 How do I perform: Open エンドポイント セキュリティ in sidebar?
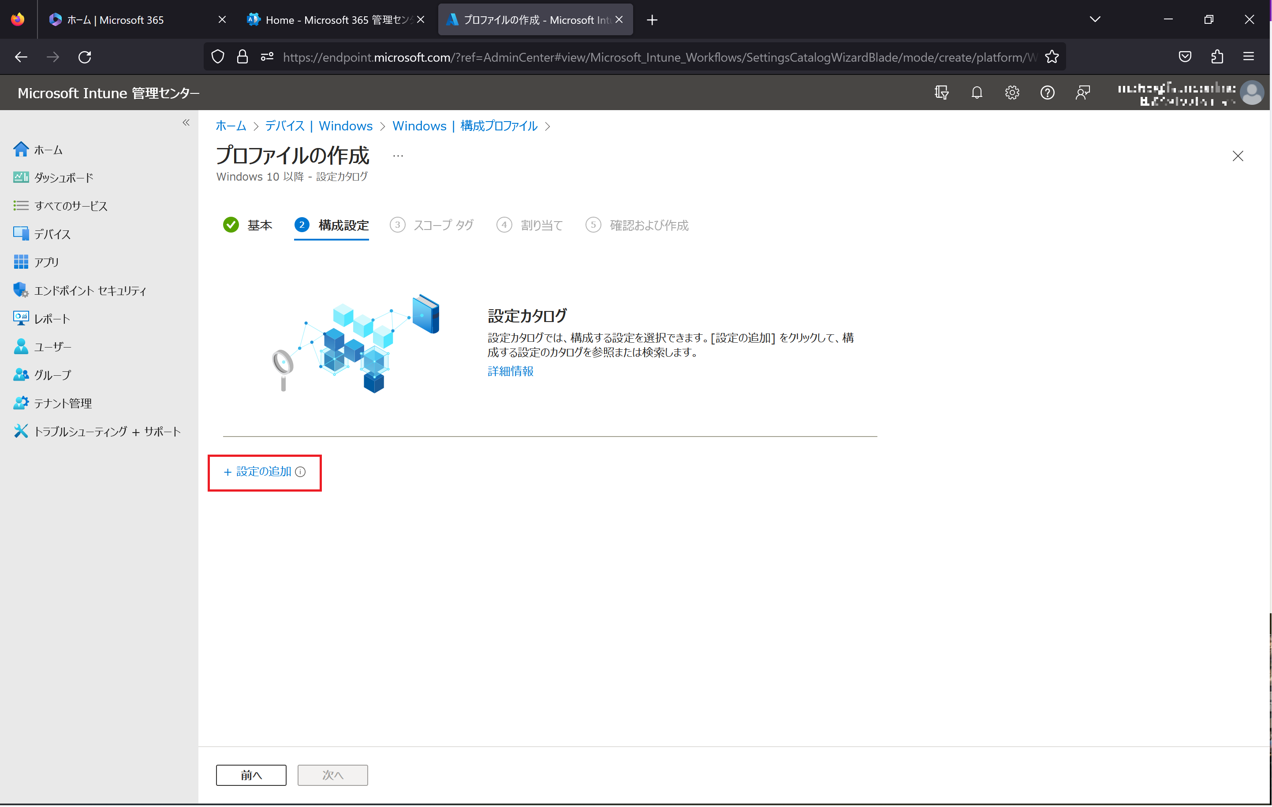coord(80,290)
